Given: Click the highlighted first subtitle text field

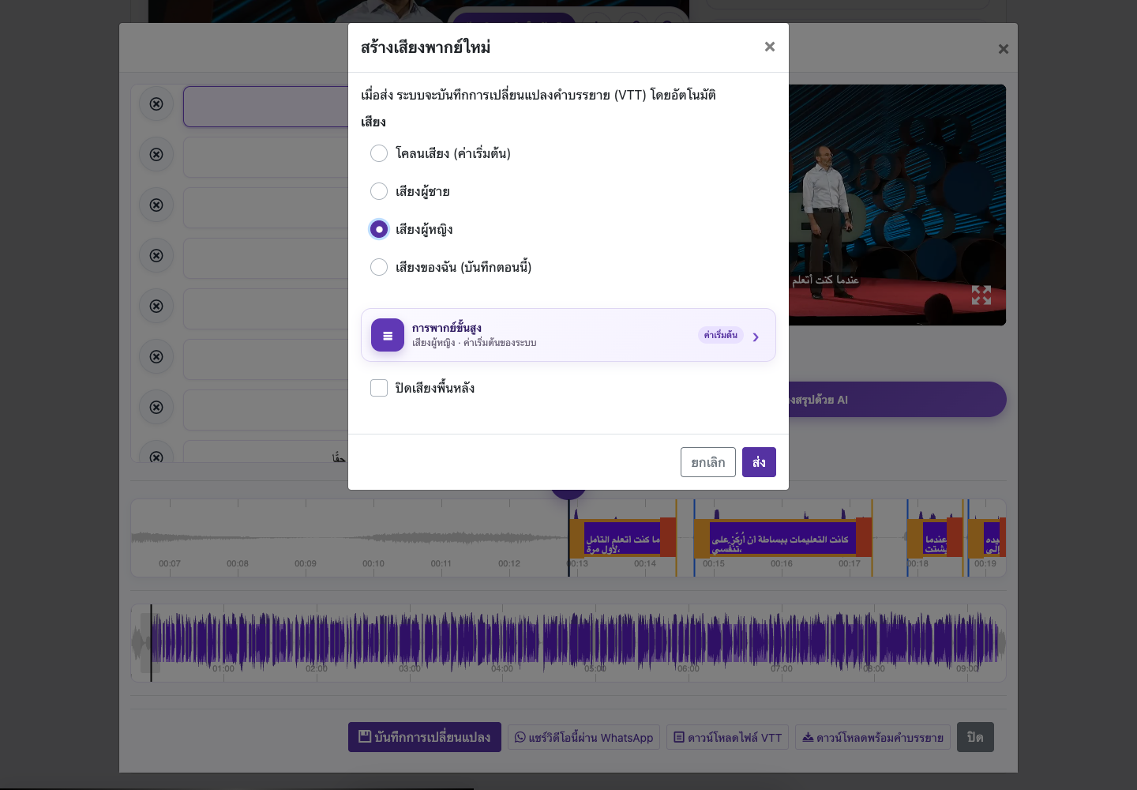Looking at the screenshot, I should click(x=266, y=107).
